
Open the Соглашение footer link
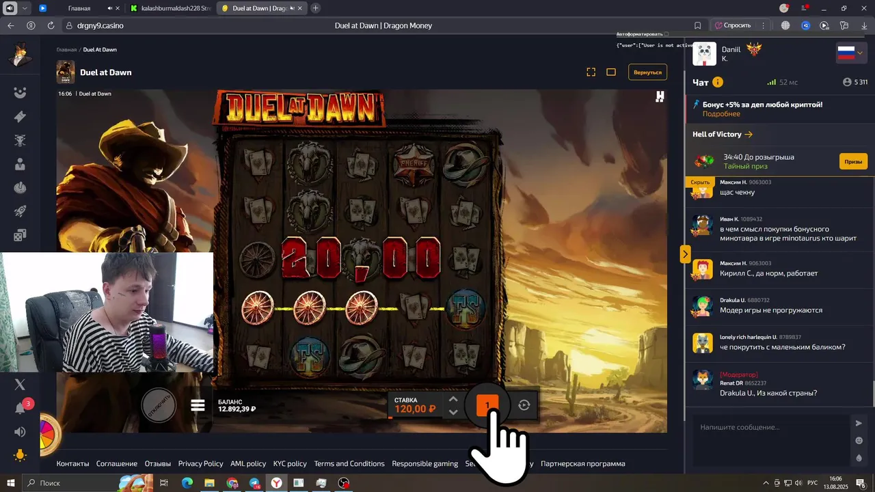117,463
